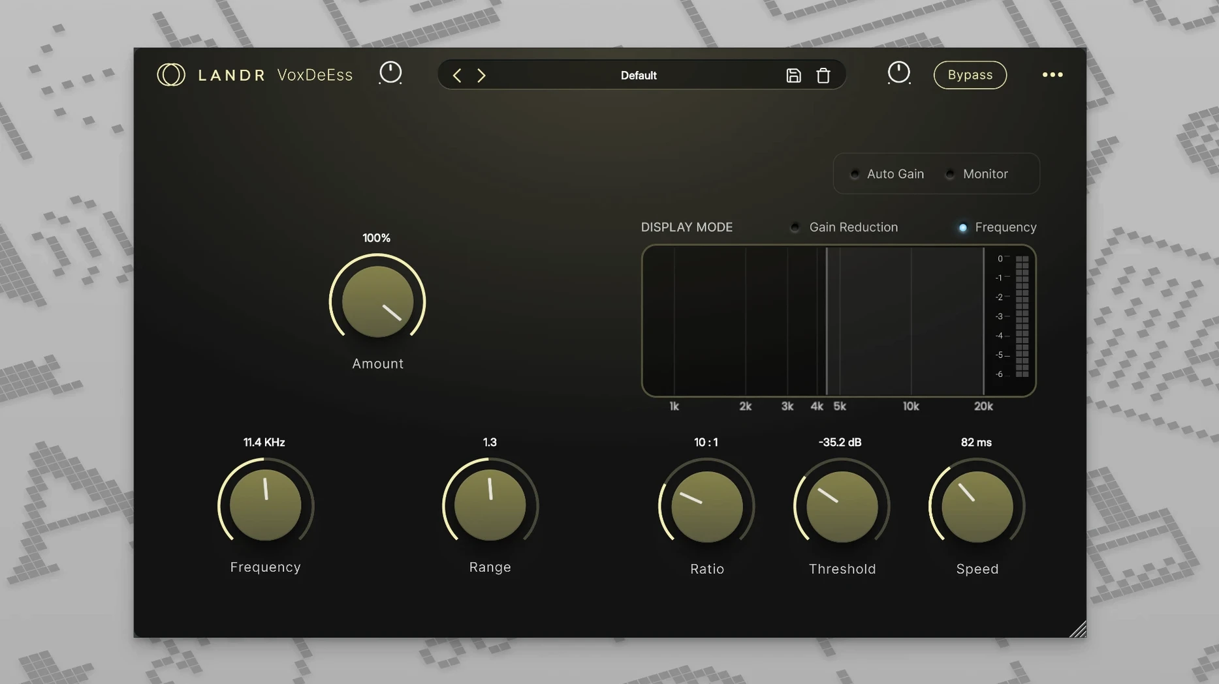
Task: Click the Frequency knob
Action: click(x=266, y=505)
